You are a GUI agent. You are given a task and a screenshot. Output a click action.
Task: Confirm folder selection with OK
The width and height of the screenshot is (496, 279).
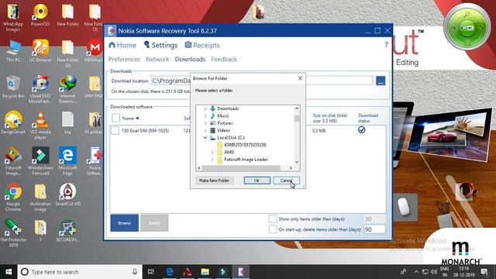pos(257,181)
